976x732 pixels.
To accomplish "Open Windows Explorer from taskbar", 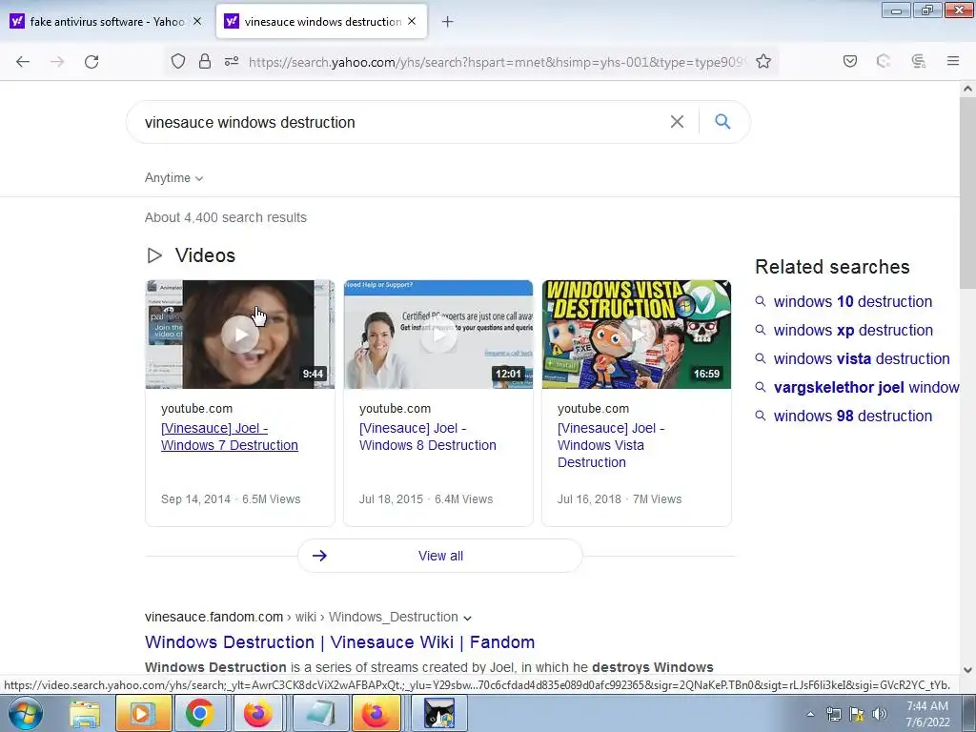I will (85, 714).
